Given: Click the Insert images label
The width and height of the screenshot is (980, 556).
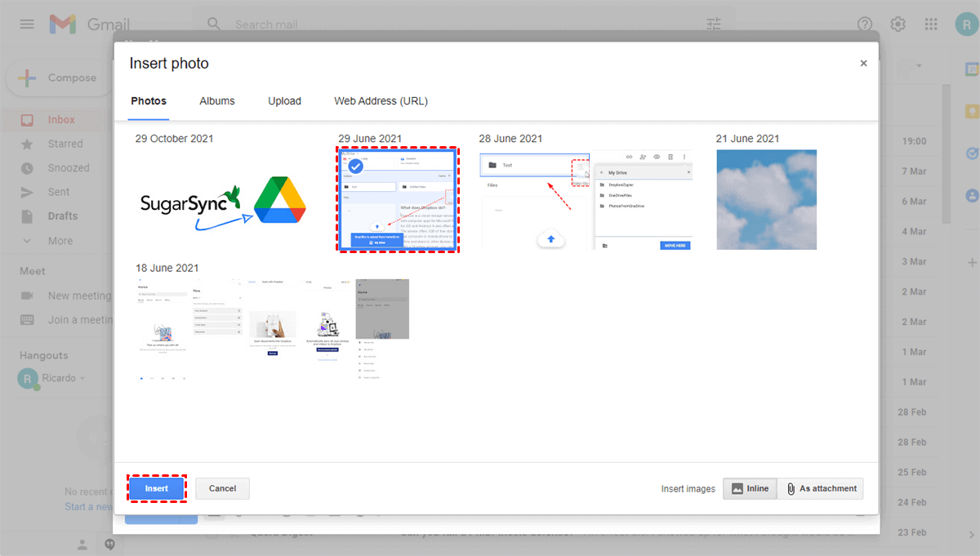Looking at the screenshot, I should pos(688,489).
